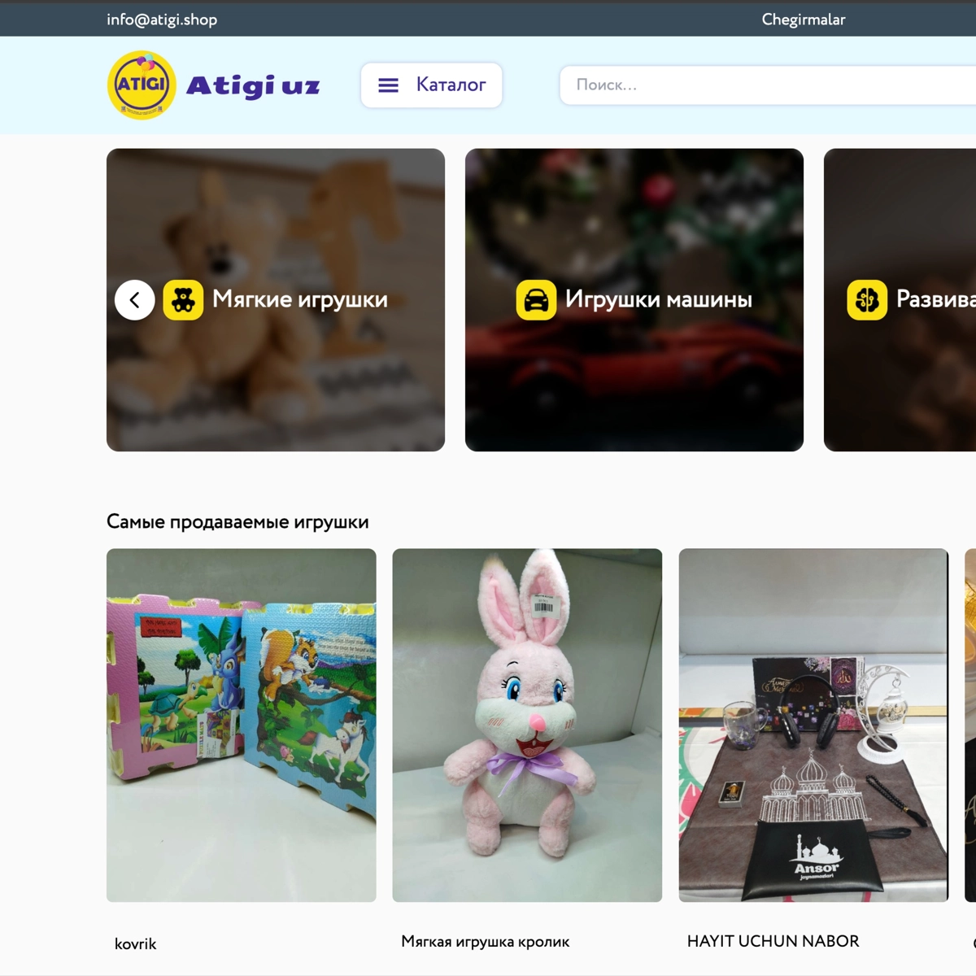This screenshot has height=976, width=976.
Task: Open the Мягкие игрушки category card
Action: coord(276,300)
